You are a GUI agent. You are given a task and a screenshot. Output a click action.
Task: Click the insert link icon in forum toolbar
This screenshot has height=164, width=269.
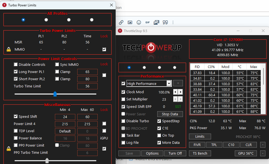[x=121, y=22]
